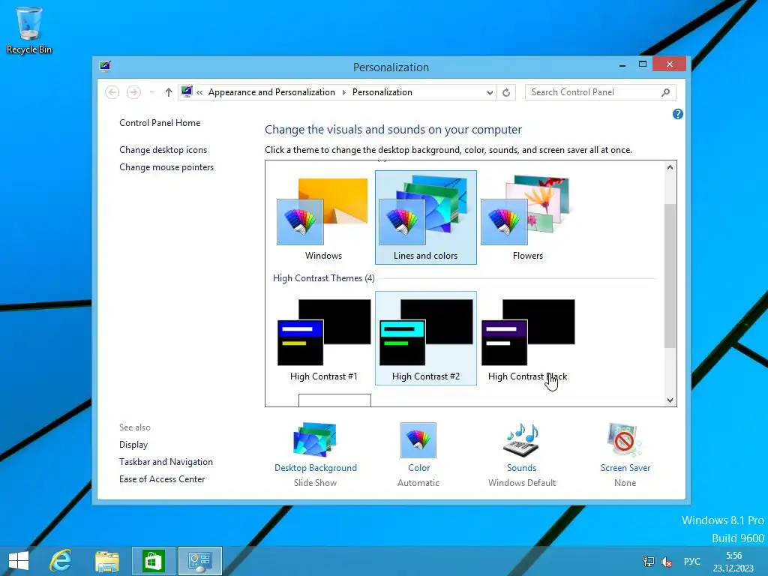Select the Flowers theme
Viewport: 768px width, 576px height.
tap(527, 217)
